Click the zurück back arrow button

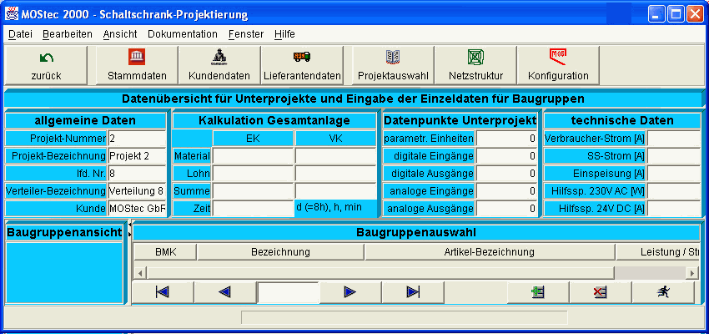(47, 65)
